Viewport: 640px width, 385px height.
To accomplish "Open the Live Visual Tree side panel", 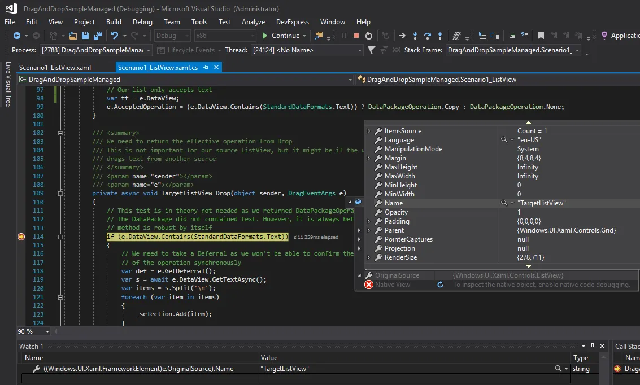I will [8, 84].
